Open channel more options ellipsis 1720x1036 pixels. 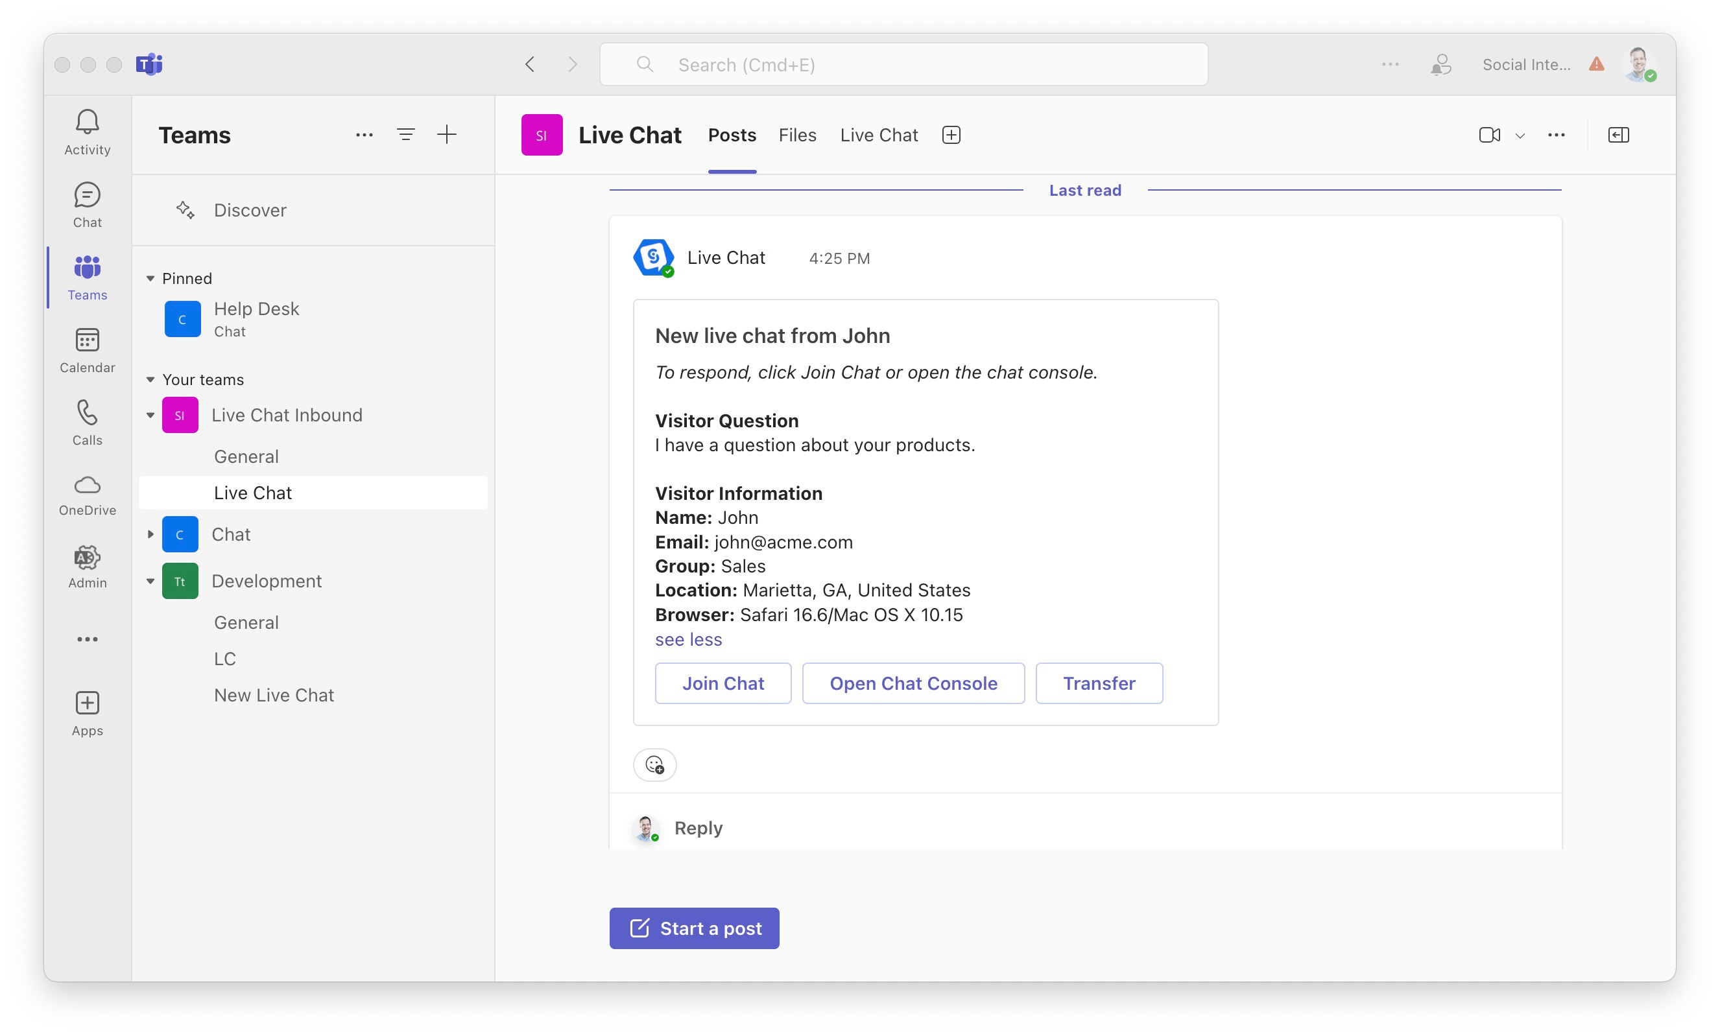coord(1557,135)
